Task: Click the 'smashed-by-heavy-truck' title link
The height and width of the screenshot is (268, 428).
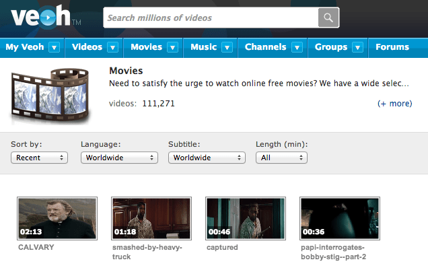Action: point(147,252)
